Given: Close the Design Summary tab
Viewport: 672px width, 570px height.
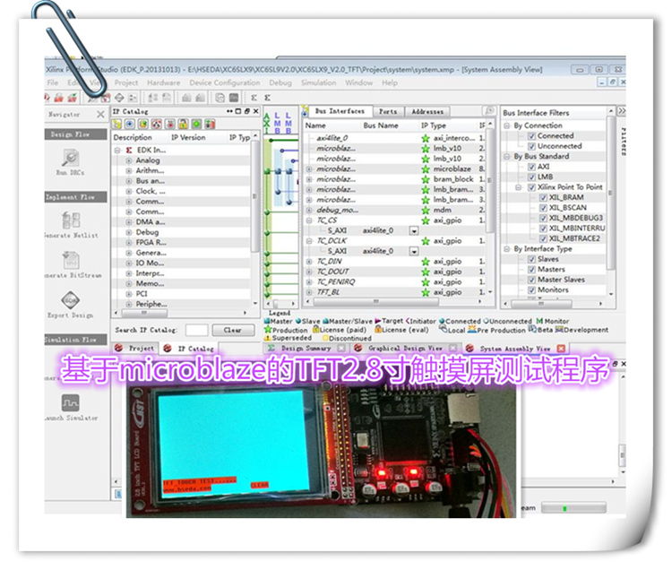Looking at the screenshot, I should (x=341, y=349).
